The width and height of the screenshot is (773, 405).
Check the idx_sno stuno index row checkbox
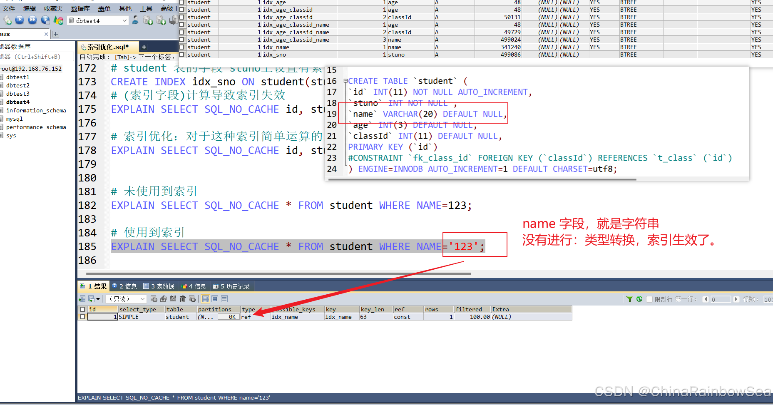pyautogui.click(x=181, y=55)
